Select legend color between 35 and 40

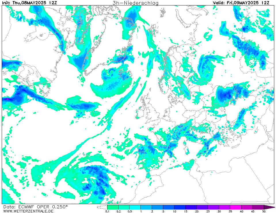pos(236,207)
